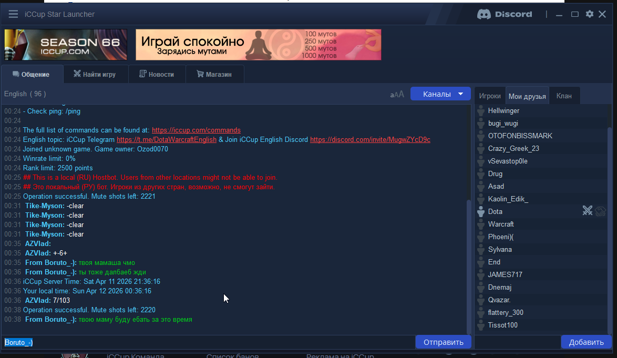Click status icon beside JAMES717

click(481, 274)
